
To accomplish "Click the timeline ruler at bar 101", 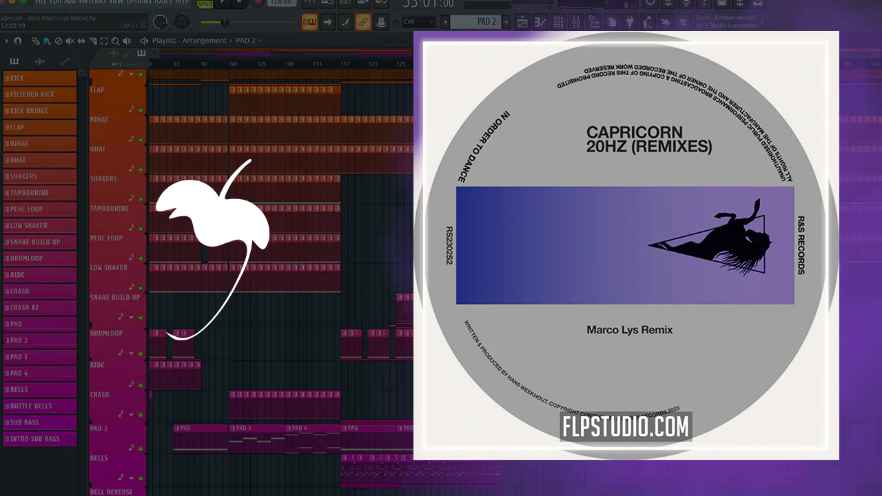I will (x=234, y=64).
